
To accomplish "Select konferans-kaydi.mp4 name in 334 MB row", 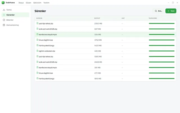I will (x=48, y=34).
